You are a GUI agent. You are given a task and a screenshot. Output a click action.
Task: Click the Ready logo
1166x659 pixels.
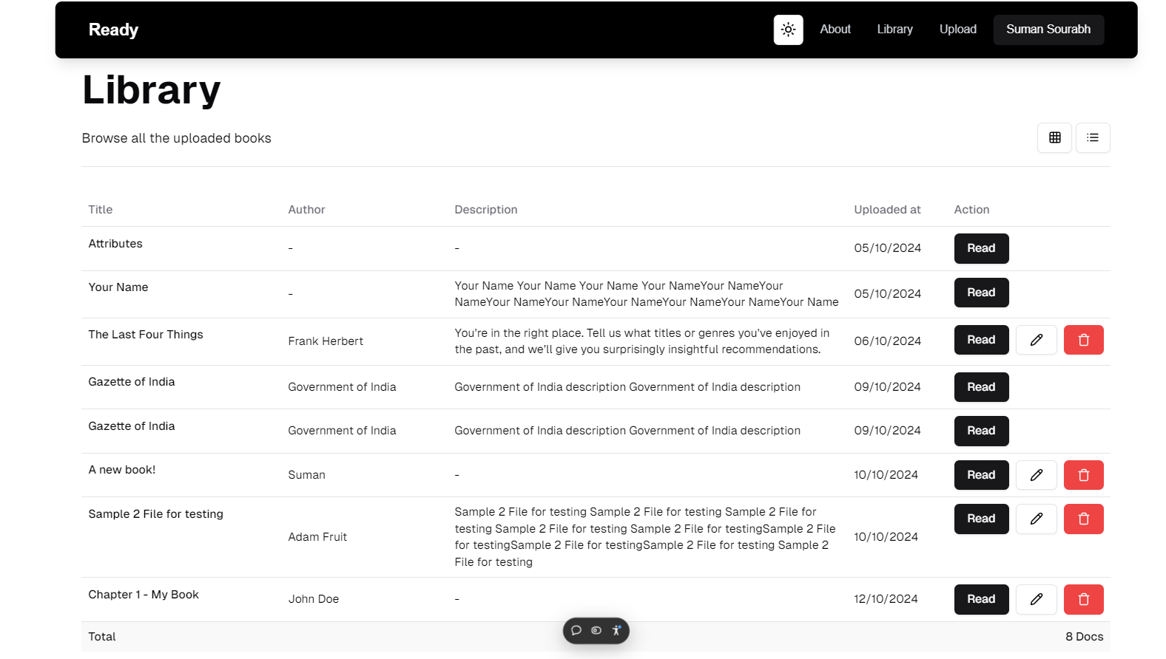pos(113,30)
